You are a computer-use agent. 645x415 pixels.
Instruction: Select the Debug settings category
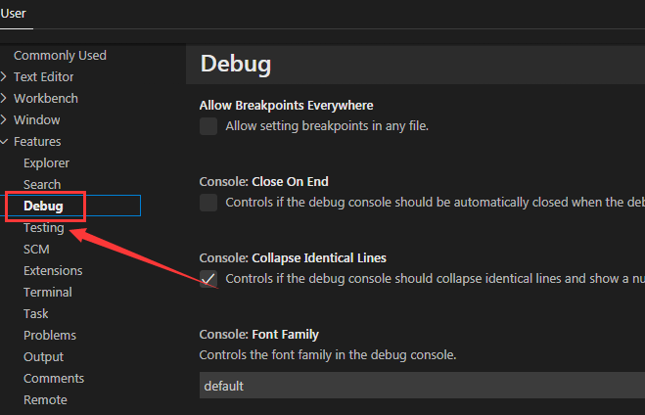pos(43,206)
